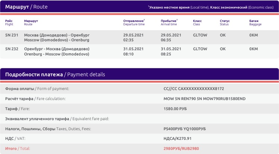The height and width of the screenshot is (154, 279).
Task: Click flight number 5N 231
Action: click(x=12, y=35)
